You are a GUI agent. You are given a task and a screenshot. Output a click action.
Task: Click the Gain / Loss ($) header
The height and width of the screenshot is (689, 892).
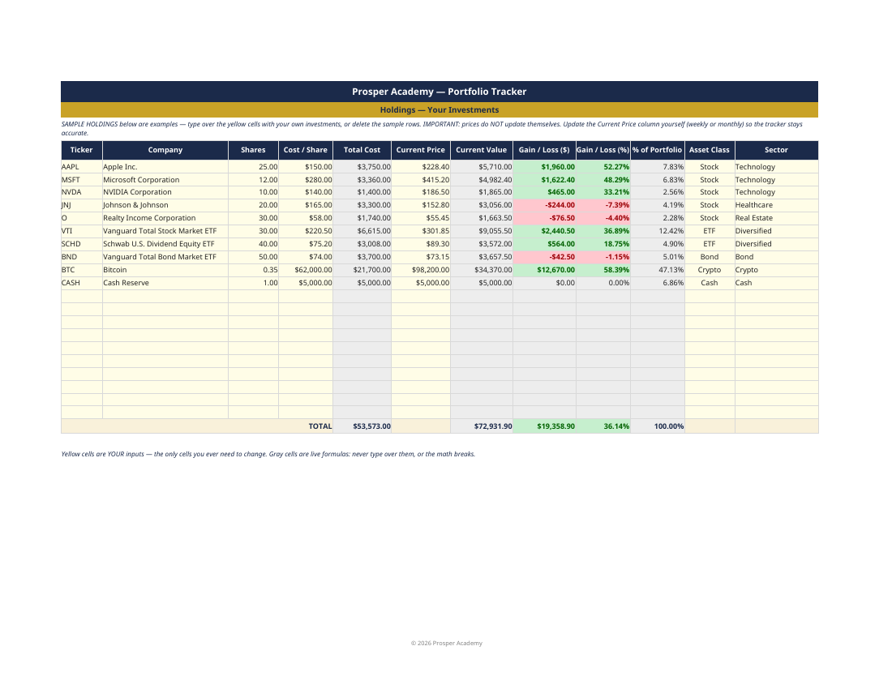tap(544, 150)
